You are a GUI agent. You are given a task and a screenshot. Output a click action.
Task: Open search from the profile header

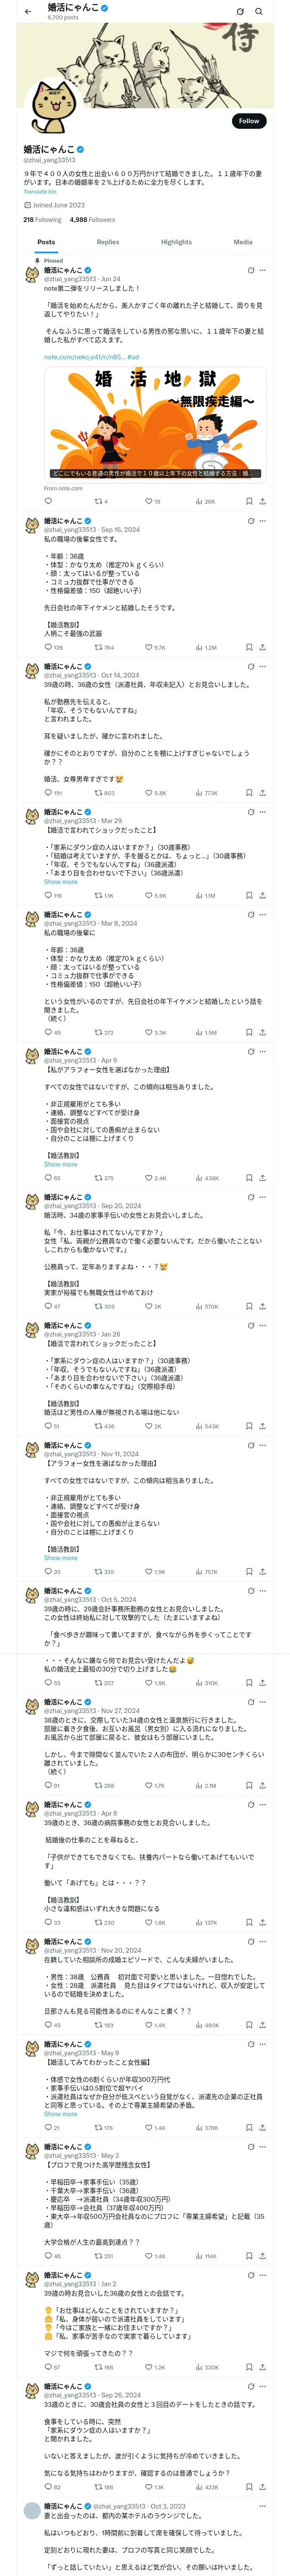point(258,11)
